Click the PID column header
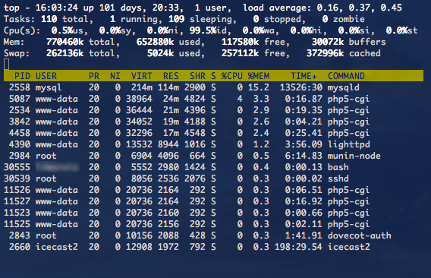Viewport: 431px width, 278px height. click(x=22, y=76)
